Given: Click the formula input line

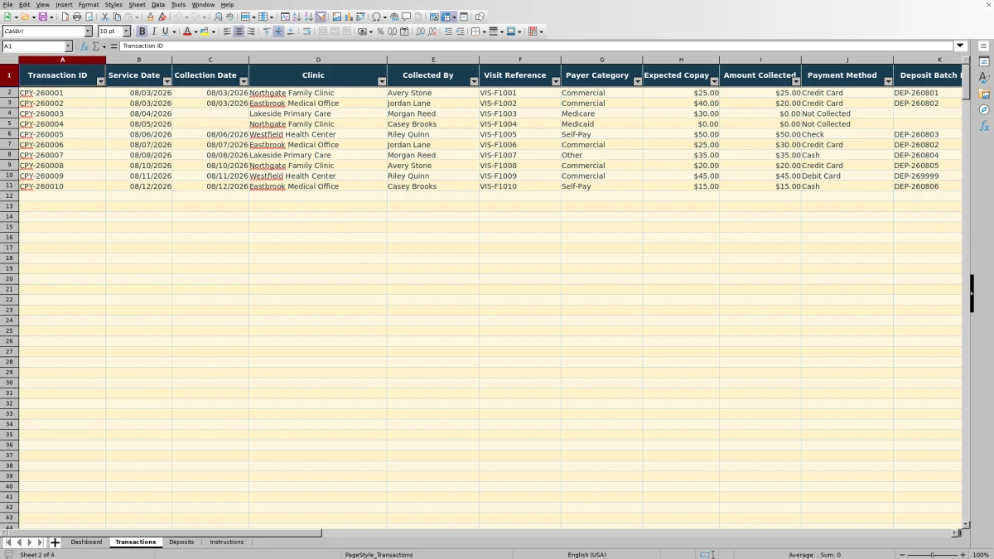Looking at the screenshot, I should 537,46.
